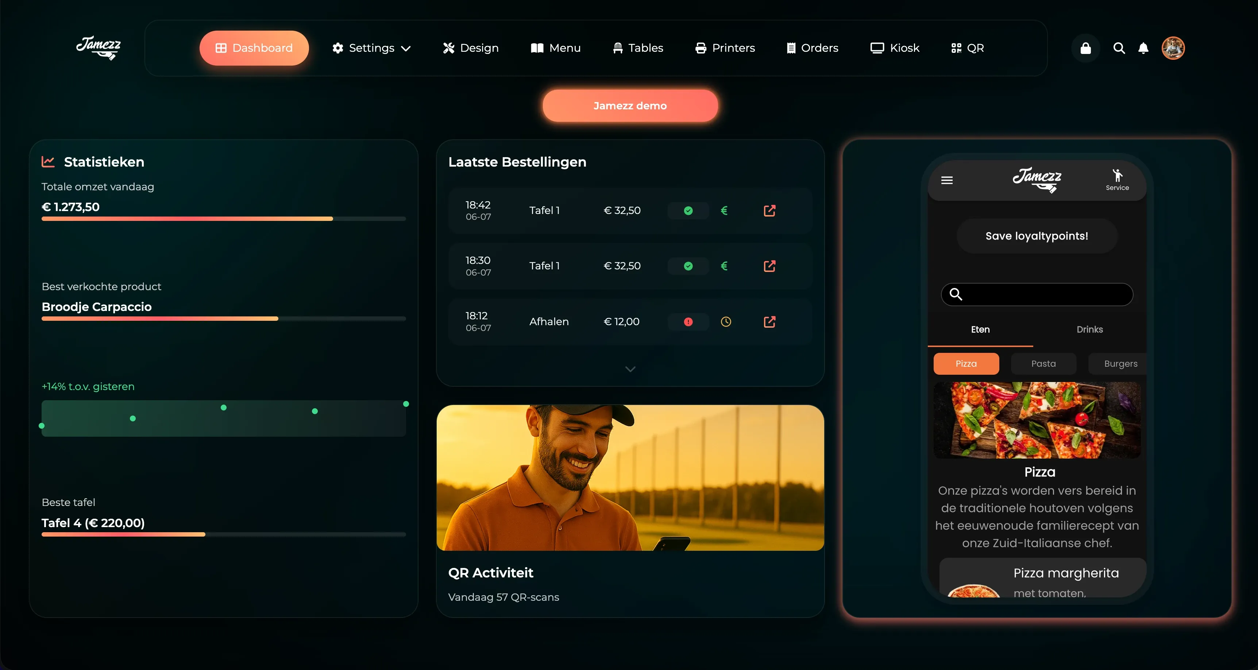The image size is (1258, 670).
Task: Open the hamburger menu in the phone preview
Action: click(948, 180)
